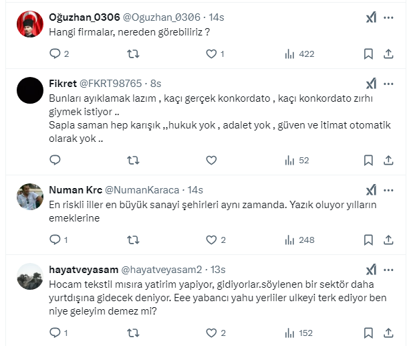Share hayatveyasam's tweet
The width and height of the screenshot is (413, 346).
tap(392, 333)
